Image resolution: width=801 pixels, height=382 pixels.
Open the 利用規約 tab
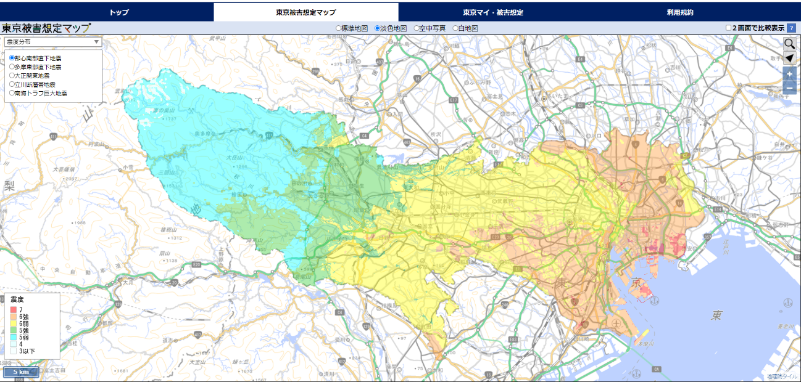tap(680, 12)
